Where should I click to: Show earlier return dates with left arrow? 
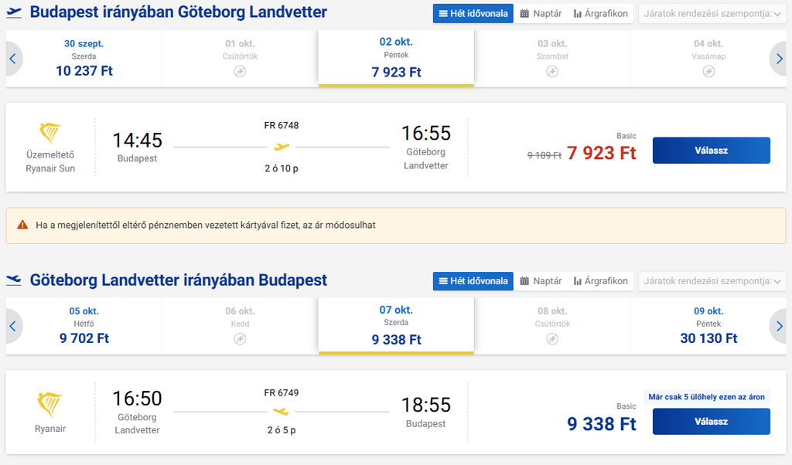click(12, 326)
